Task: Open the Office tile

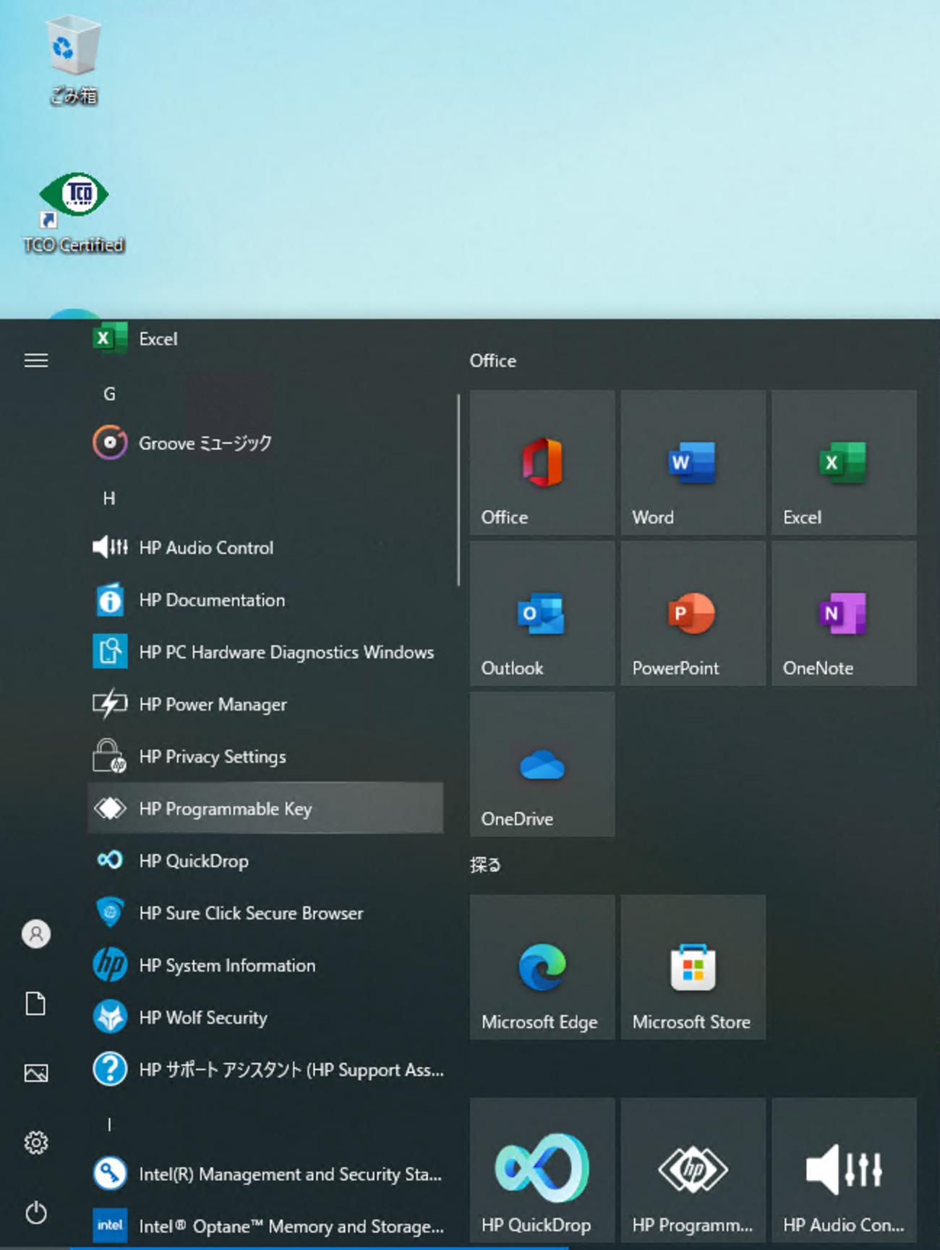Action: (x=542, y=463)
